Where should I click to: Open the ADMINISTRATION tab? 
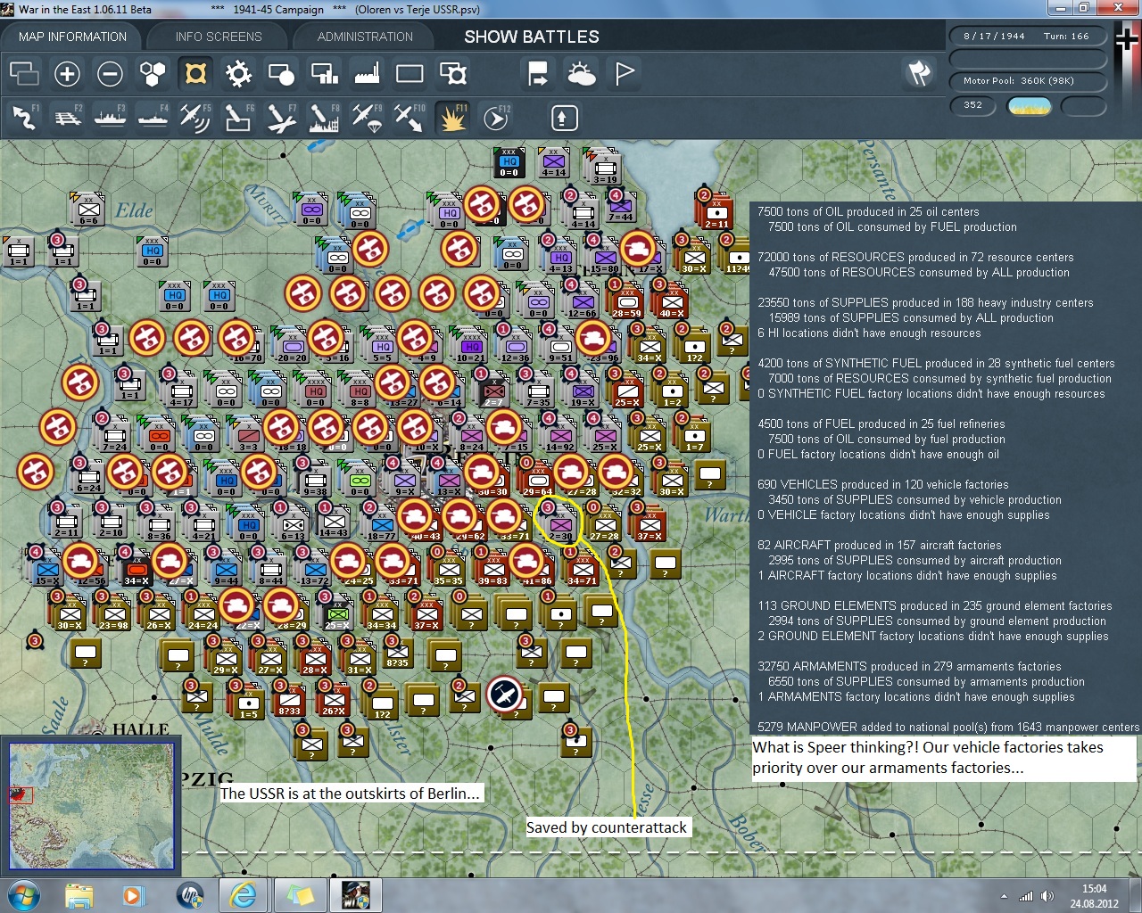pos(365,37)
